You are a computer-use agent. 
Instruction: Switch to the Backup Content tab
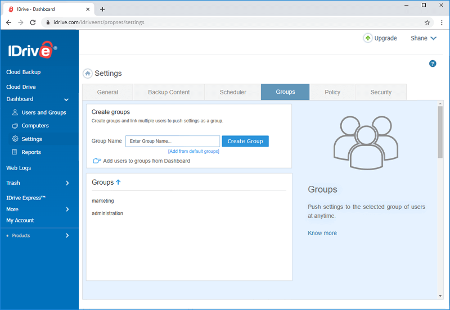tap(169, 92)
